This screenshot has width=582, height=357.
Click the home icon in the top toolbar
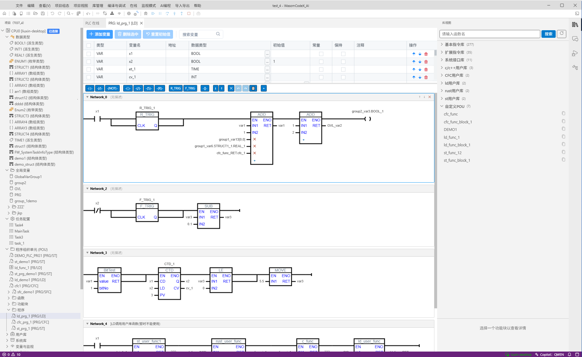click(4, 14)
